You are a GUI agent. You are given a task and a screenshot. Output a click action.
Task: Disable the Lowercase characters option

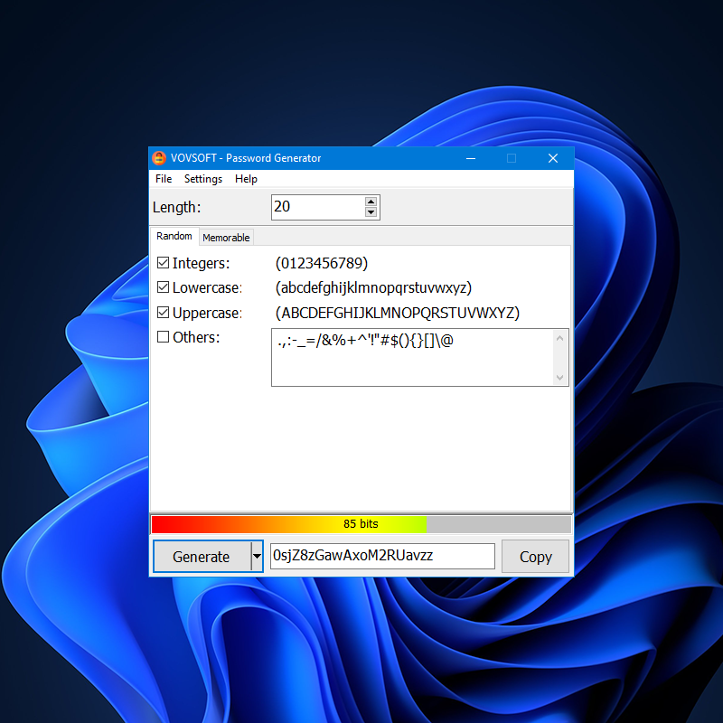(163, 286)
